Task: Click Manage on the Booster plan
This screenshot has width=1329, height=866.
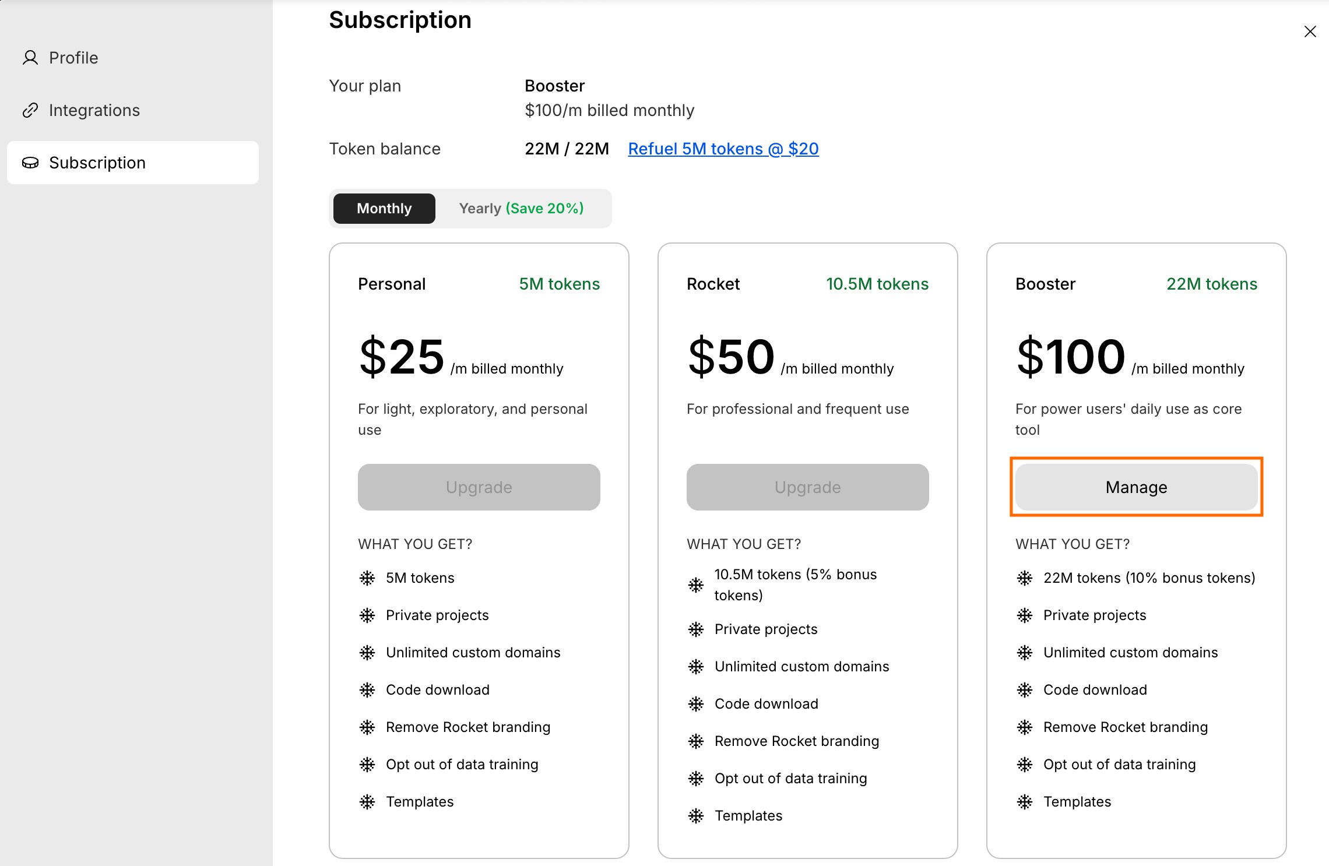Action: (1136, 487)
